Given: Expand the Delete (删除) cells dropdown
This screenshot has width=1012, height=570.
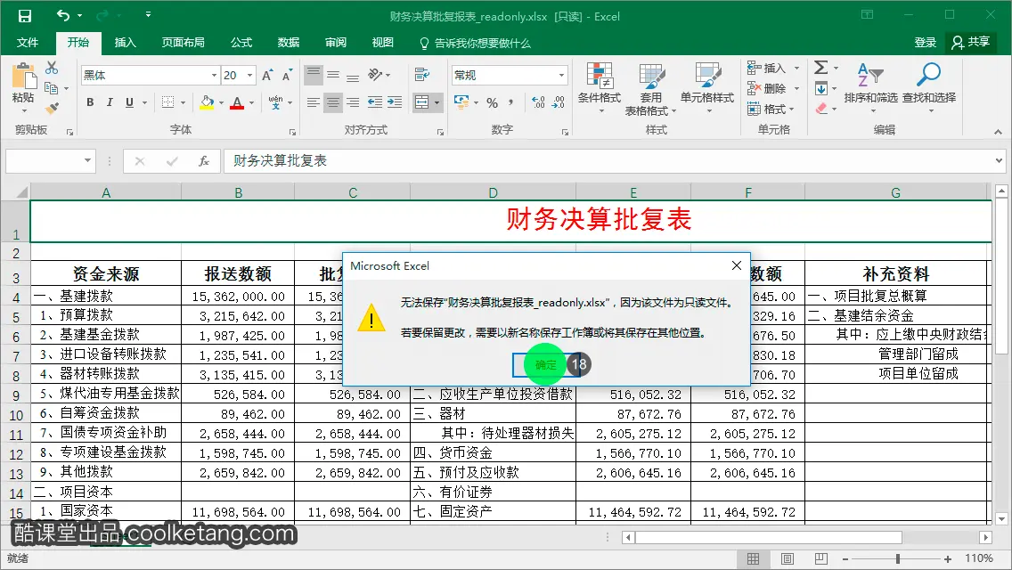Looking at the screenshot, I should [797, 88].
